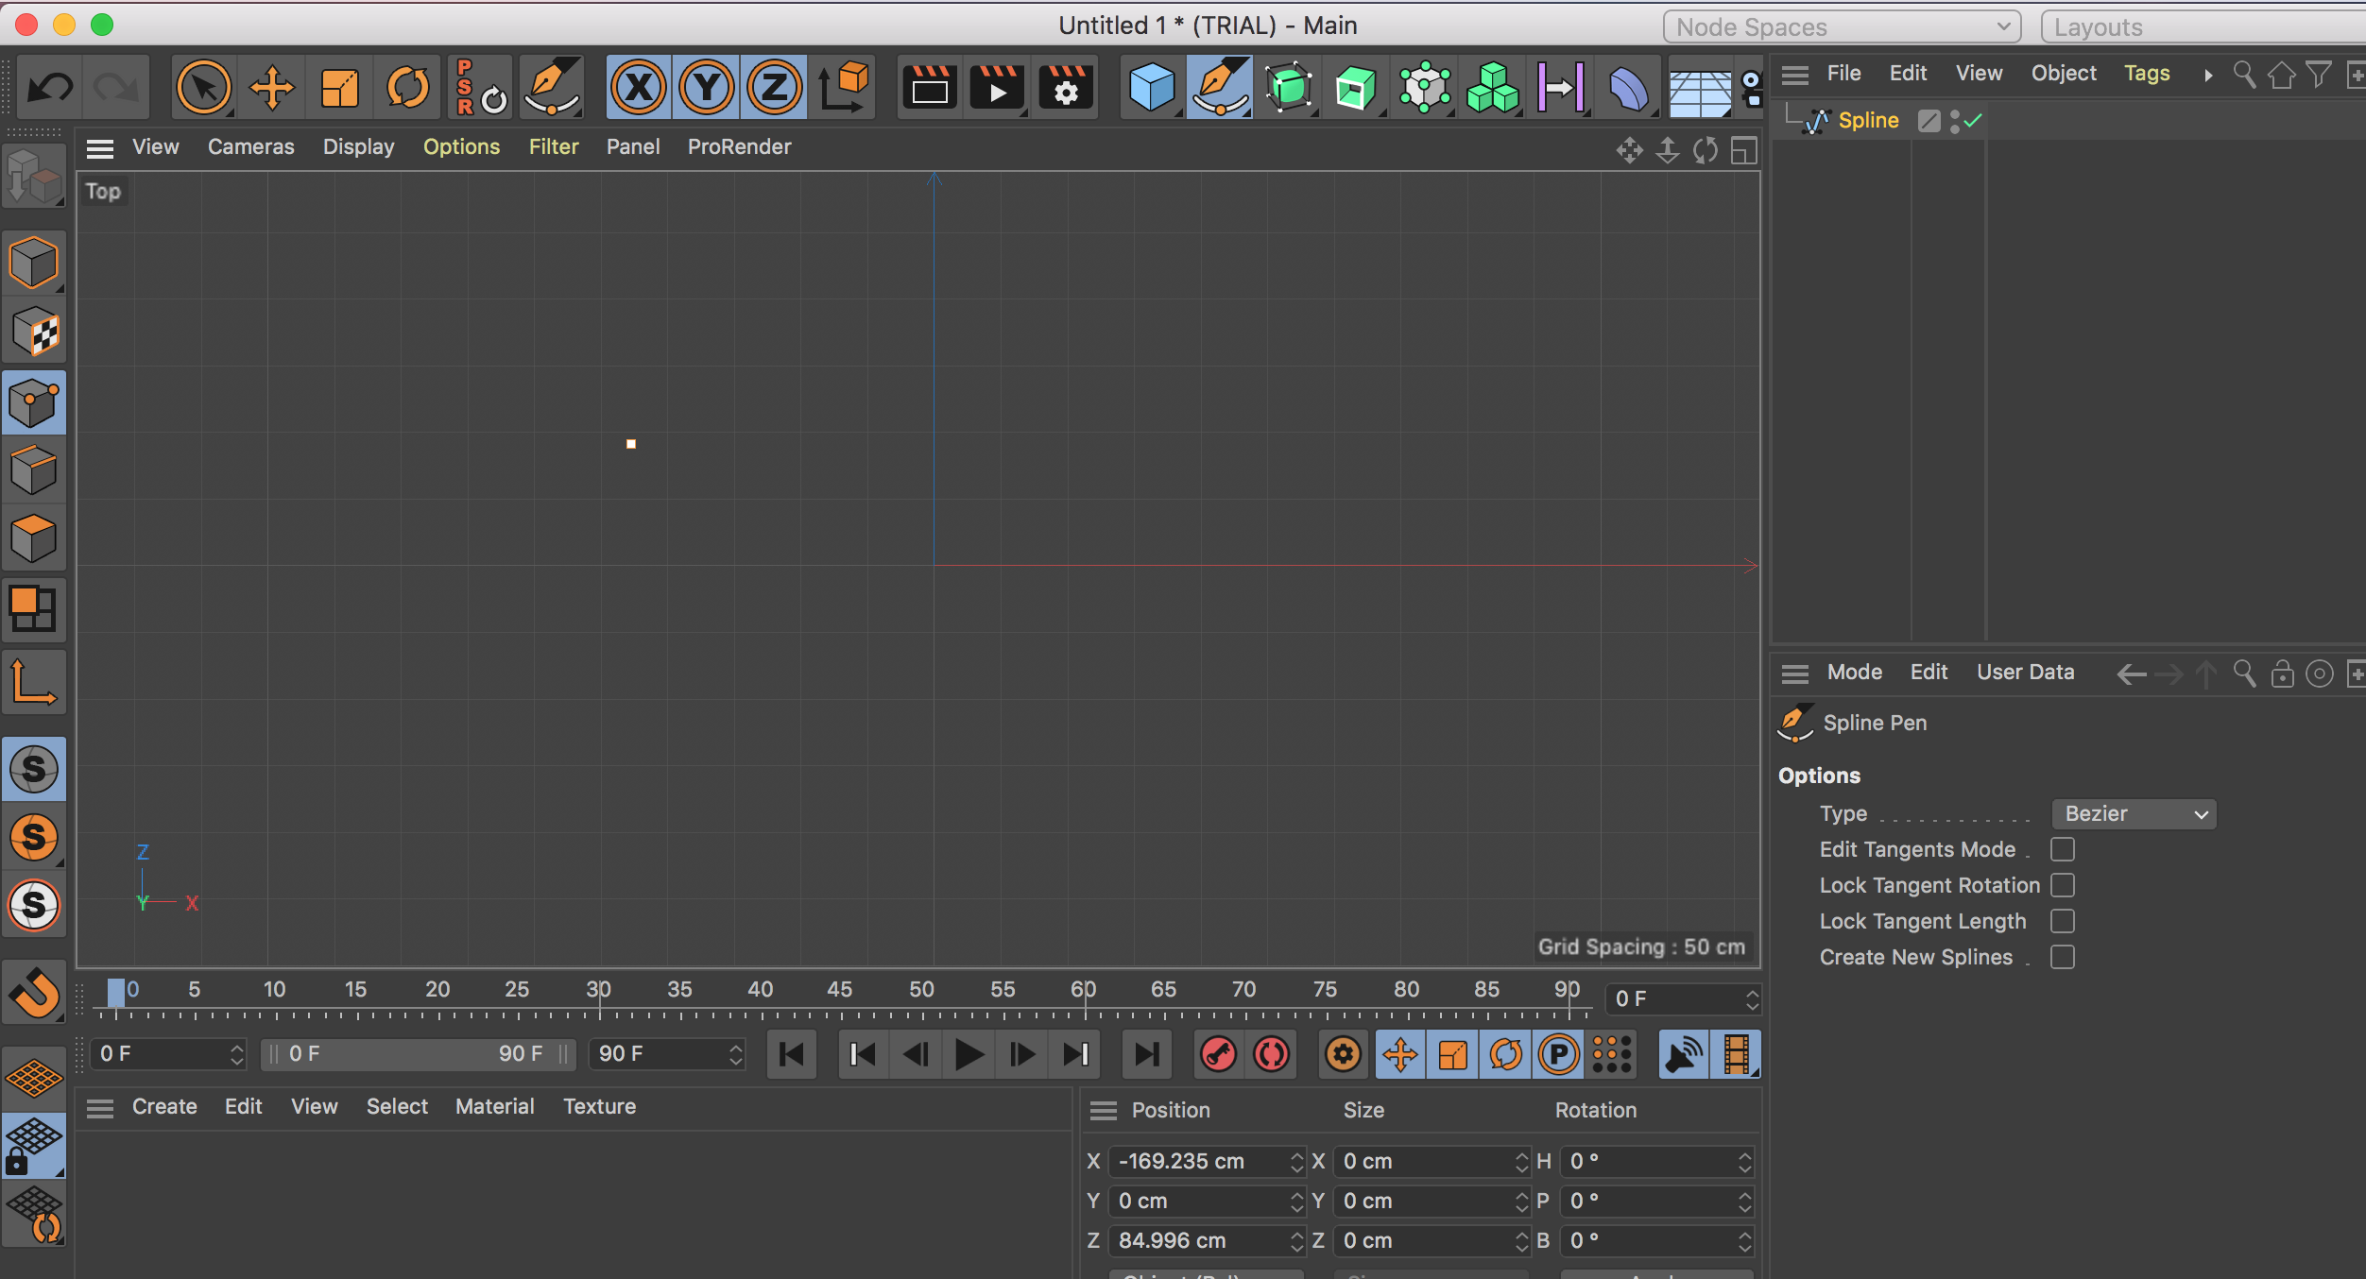Screen dimensions: 2366x1279
Task: Open the viewport Cameras menu
Action: (x=250, y=146)
